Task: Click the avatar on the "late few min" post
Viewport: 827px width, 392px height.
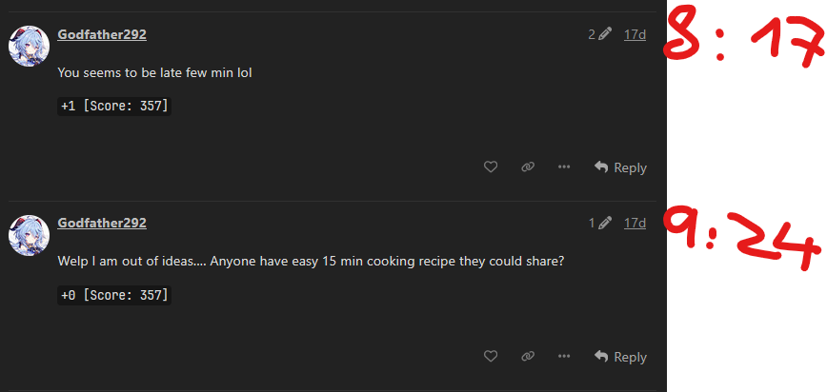Action: [x=30, y=46]
